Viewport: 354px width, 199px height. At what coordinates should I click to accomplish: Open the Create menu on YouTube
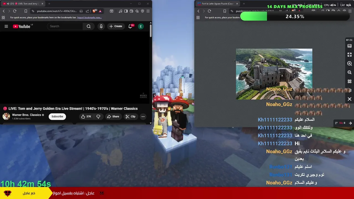pos(116,26)
